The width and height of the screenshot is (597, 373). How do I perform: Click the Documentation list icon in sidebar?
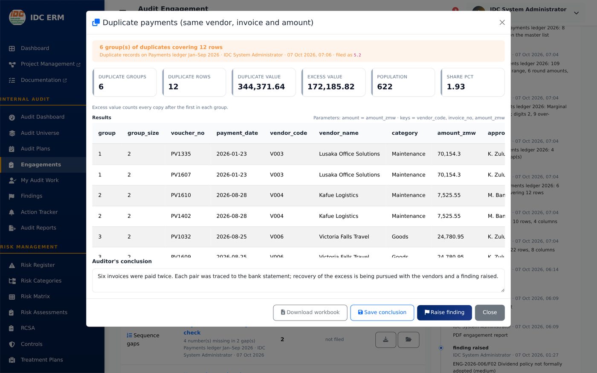[12, 80]
